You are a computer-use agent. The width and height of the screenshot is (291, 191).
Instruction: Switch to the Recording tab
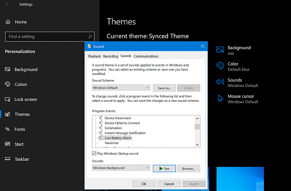click(x=111, y=56)
